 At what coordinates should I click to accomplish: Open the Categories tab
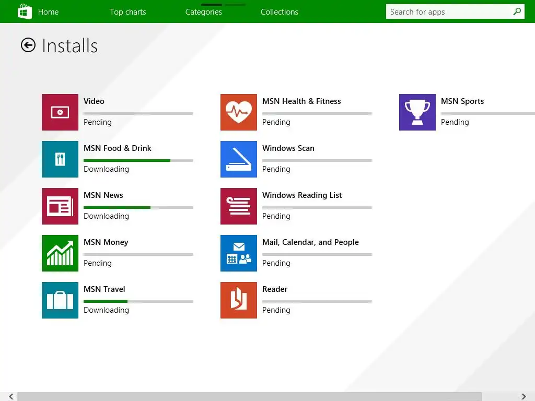(204, 12)
